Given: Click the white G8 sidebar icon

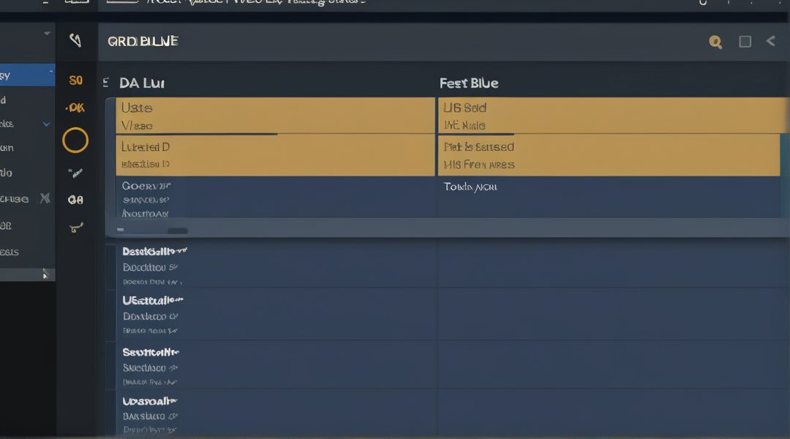Looking at the screenshot, I should 75,199.
